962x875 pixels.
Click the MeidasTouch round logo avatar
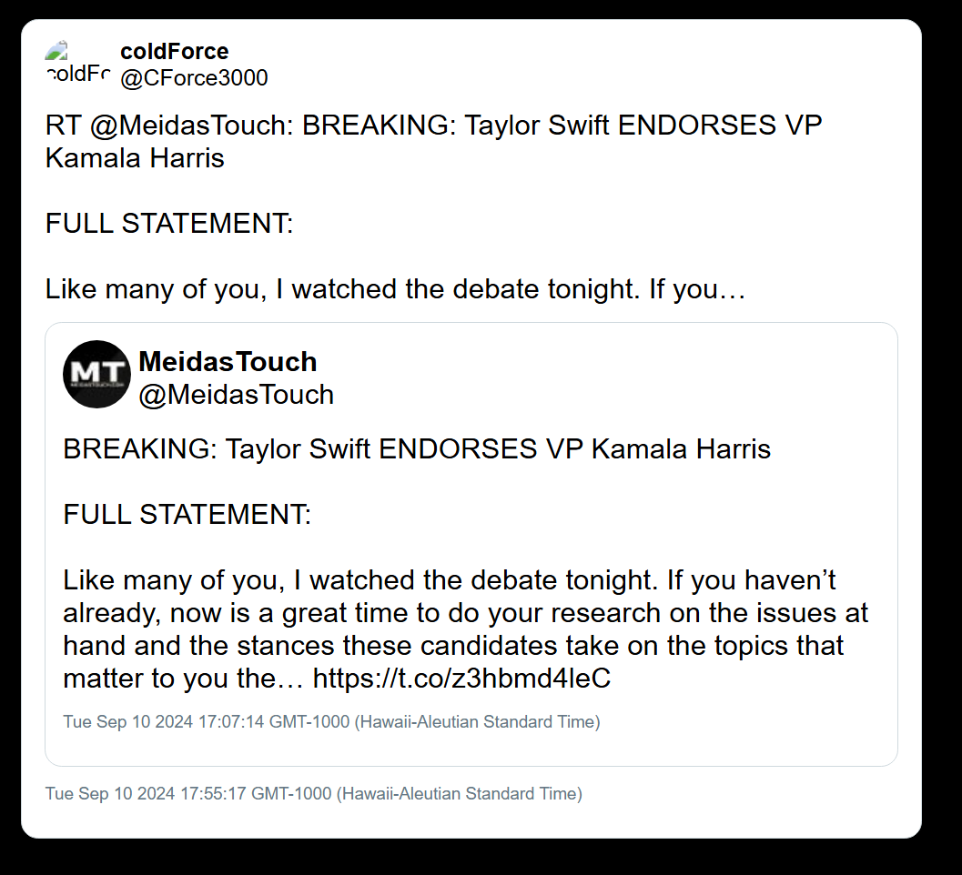(x=96, y=374)
